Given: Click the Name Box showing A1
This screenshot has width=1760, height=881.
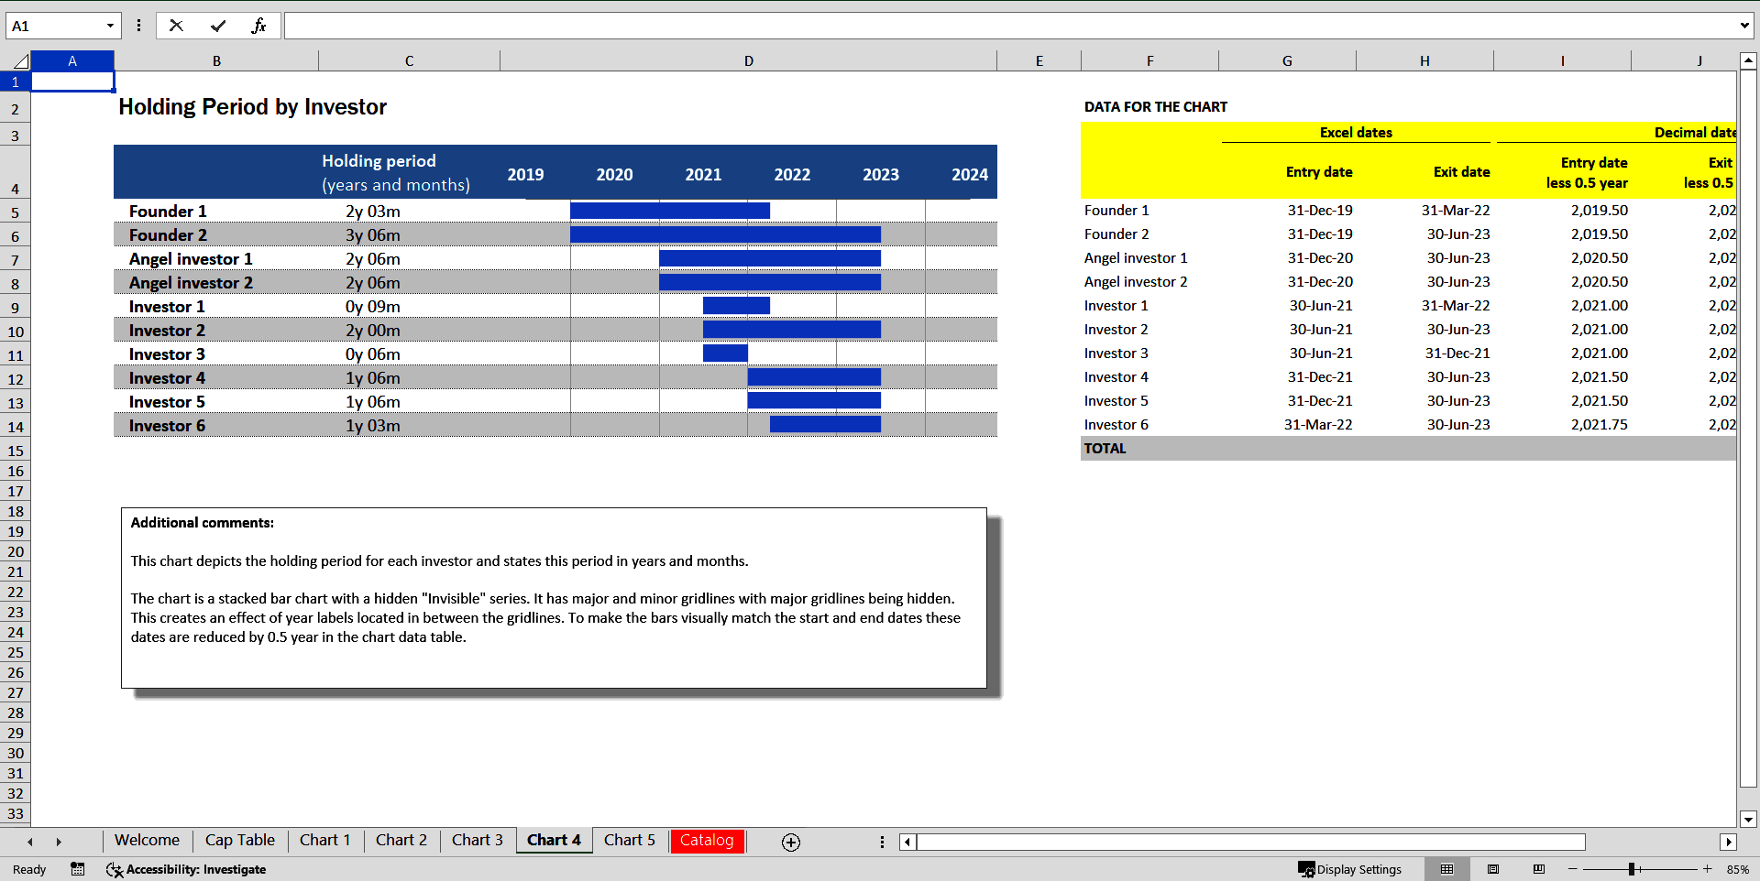Looking at the screenshot, I should pos(55,26).
